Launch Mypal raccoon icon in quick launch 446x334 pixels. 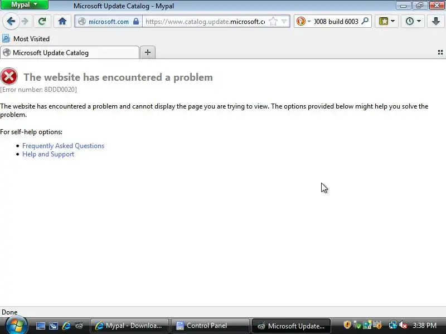[79, 326]
